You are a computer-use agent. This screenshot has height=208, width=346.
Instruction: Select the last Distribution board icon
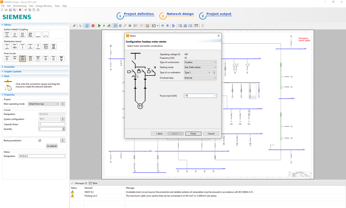(x=54, y=47)
